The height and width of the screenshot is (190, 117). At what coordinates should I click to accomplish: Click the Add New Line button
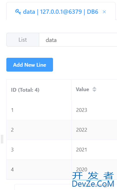[30, 65]
